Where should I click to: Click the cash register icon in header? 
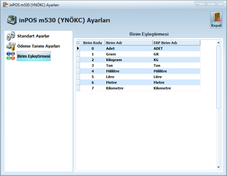point(12,20)
